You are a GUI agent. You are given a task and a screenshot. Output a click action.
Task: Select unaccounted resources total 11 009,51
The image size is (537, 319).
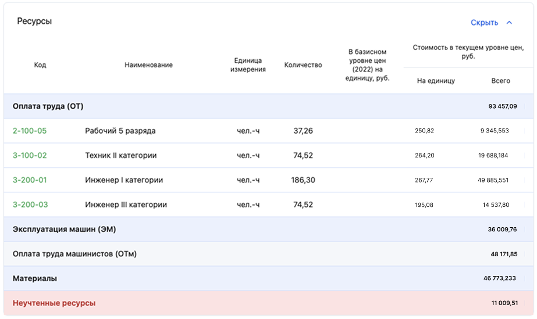504,303
